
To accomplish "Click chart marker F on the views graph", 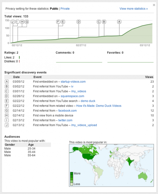I will [58, 22].
